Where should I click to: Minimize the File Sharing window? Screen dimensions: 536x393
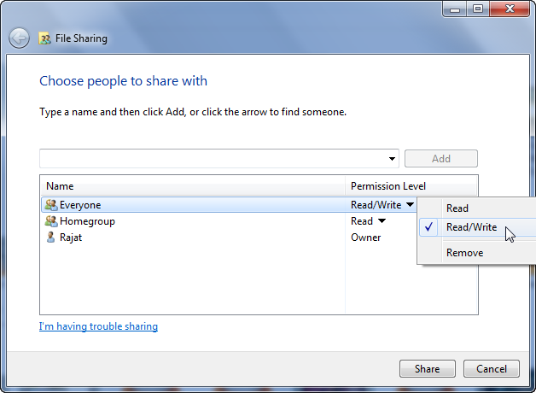[x=454, y=9]
